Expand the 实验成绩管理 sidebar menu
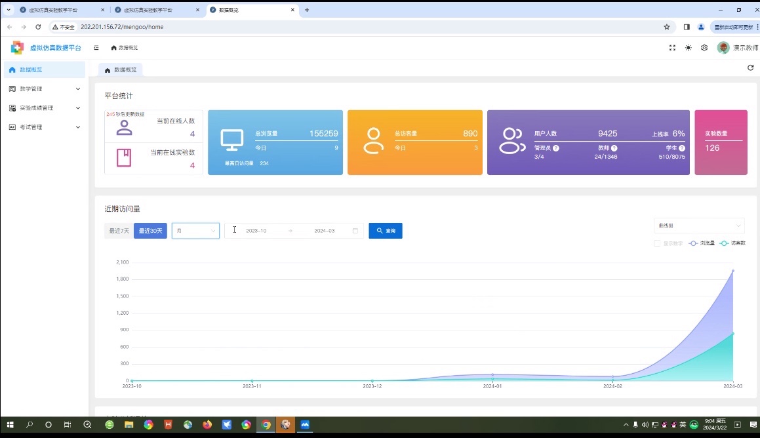Image resolution: width=760 pixels, height=438 pixels. coord(44,108)
